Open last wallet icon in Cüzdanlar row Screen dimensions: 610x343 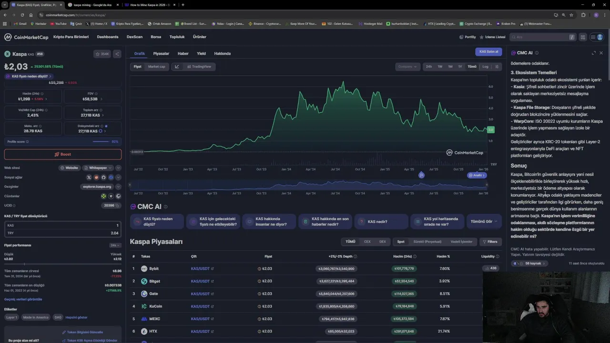118,196
